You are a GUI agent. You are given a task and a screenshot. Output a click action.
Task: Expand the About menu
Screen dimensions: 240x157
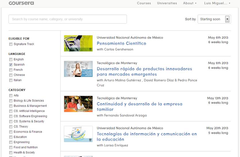point(190,3)
